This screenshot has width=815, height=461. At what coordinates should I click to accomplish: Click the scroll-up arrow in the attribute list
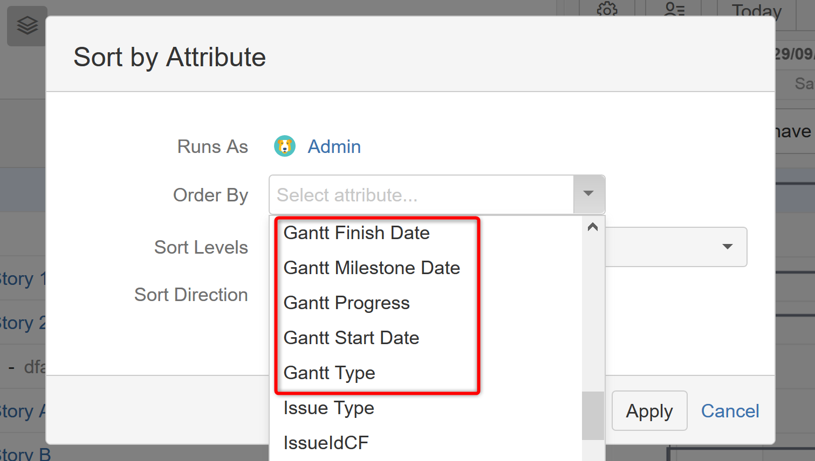[593, 227]
